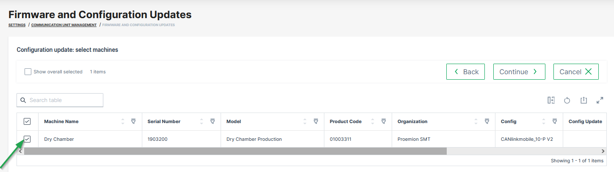Sort by Machine Name column arrows
Viewport: 614px width, 172px height.
[x=123, y=121]
